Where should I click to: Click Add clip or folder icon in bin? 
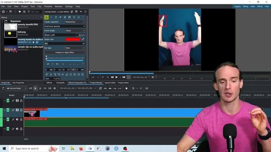pyautogui.click(x=3, y=12)
